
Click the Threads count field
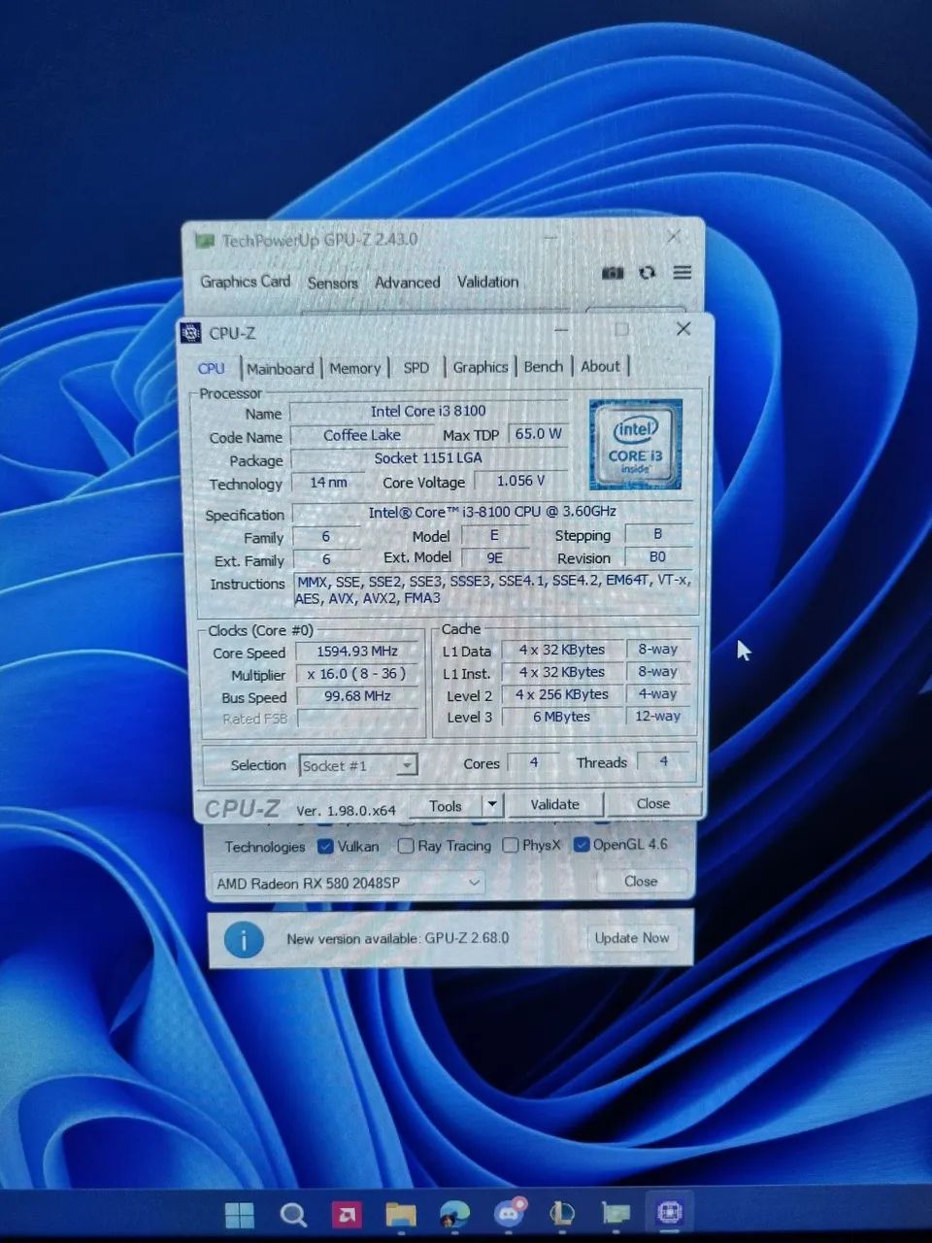pyautogui.click(x=664, y=762)
